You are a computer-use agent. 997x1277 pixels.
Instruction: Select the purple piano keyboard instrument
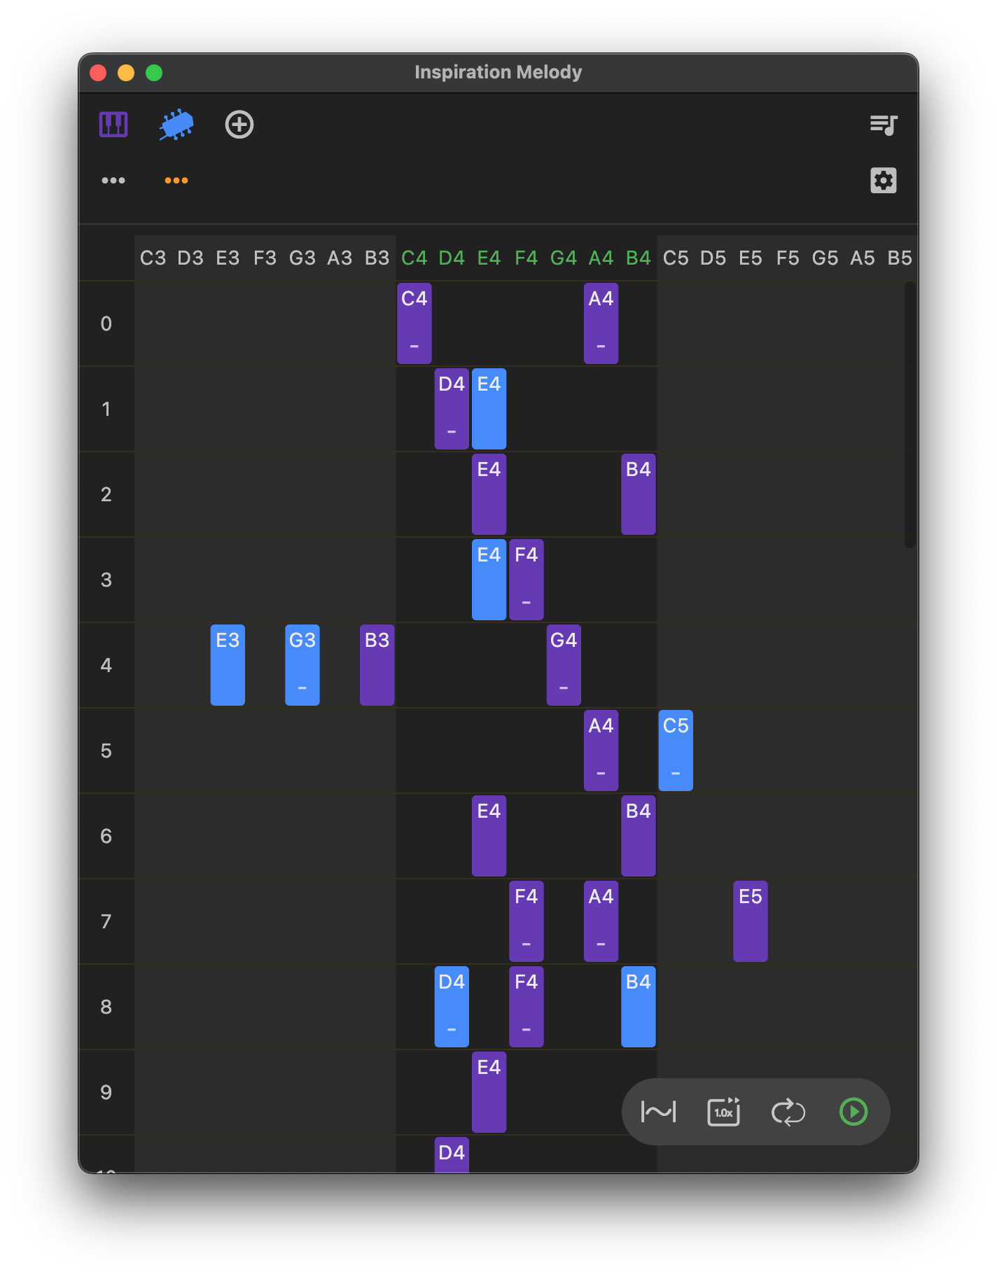pyautogui.click(x=113, y=125)
